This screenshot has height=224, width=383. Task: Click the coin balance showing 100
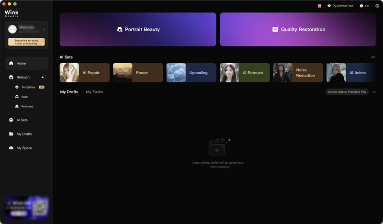pos(364,6)
